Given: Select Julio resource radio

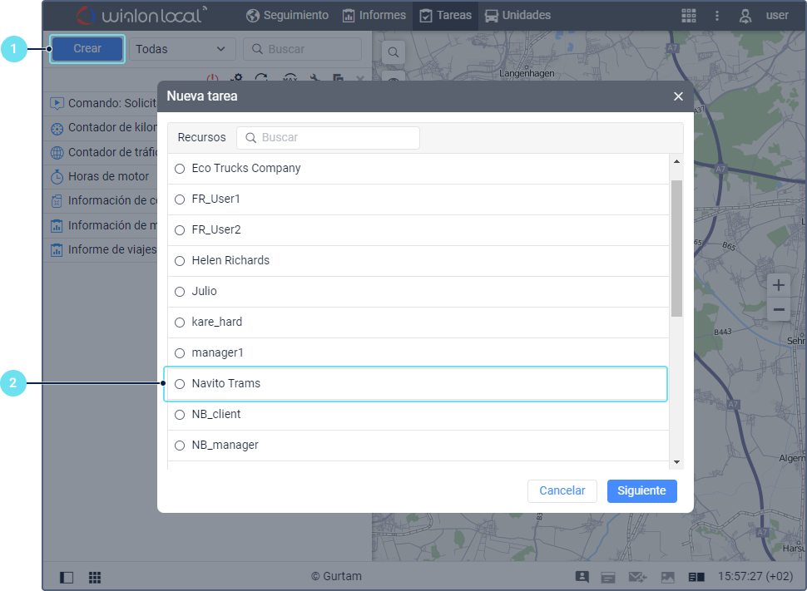Looking at the screenshot, I should (180, 292).
